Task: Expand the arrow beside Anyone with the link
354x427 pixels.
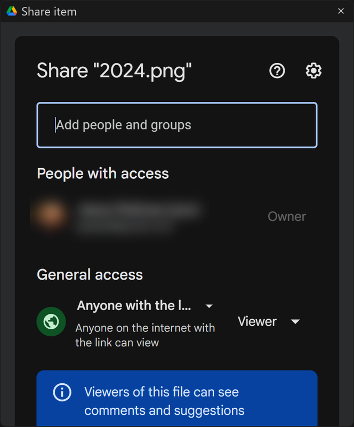Action: pyautogui.click(x=209, y=306)
